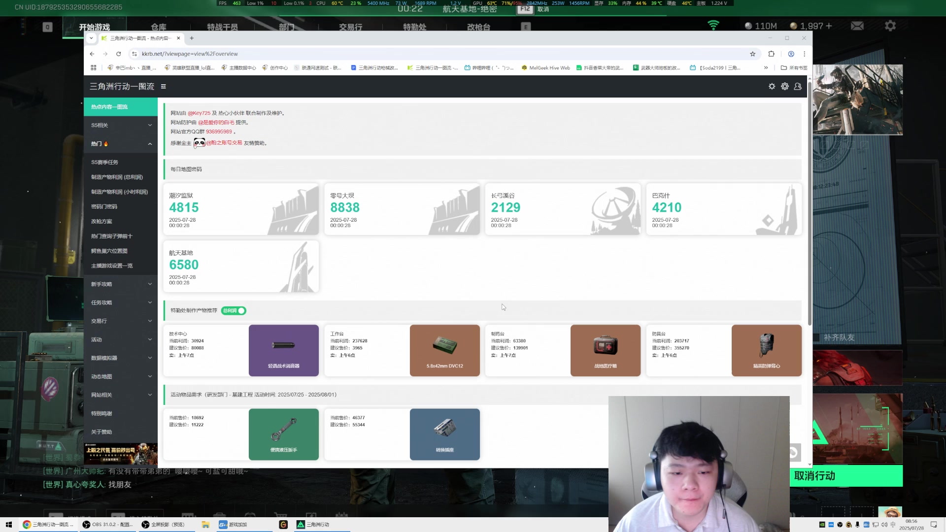Open 密码门密码 sidebar item
Screen dimensions: 946x532
[x=120, y=206]
